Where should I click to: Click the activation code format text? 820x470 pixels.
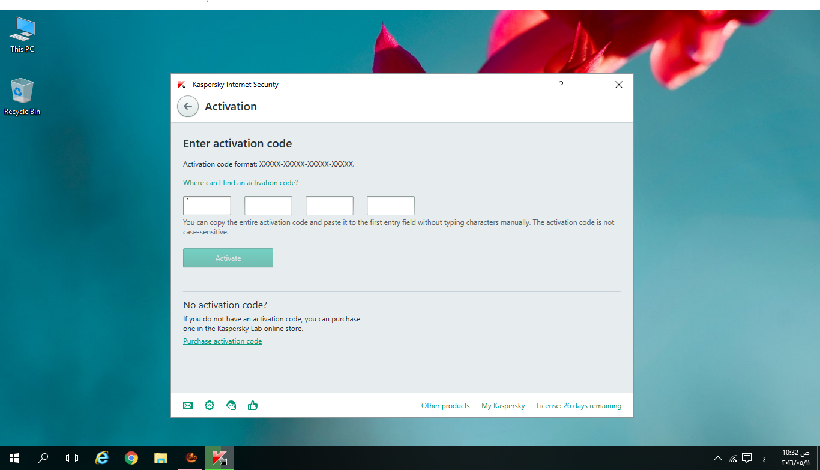[x=269, y=164]
